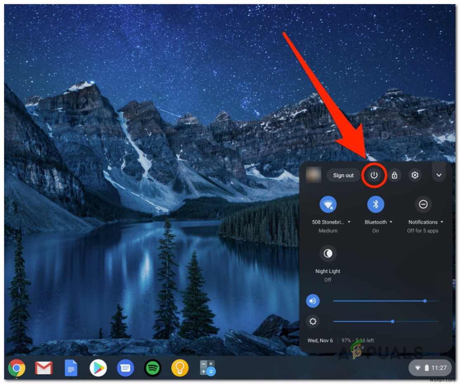Mute audio using the speaker icon
The height and width of the screenshot is (384, 460).
click(313, 301)
